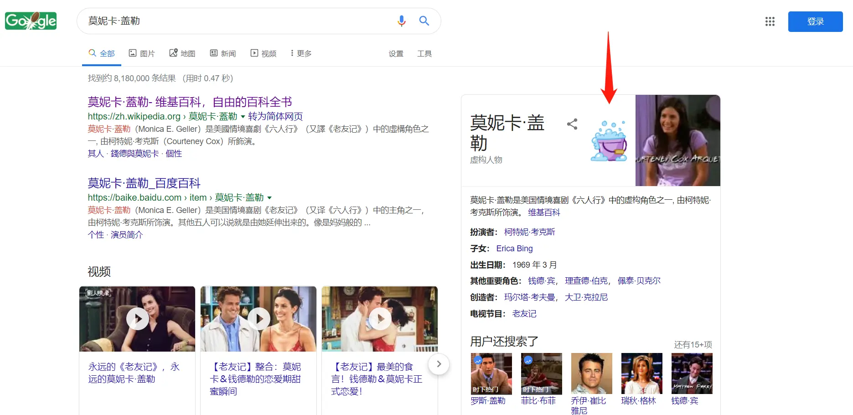Open the Google apps grid

point(770,21)
